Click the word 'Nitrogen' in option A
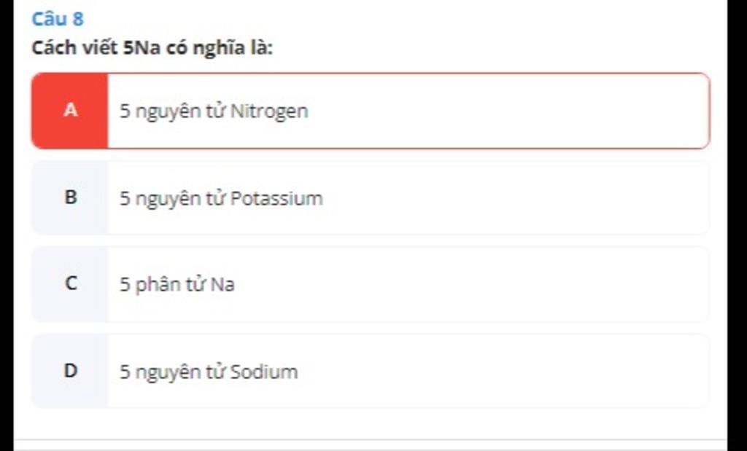747x451 pixels. click(x=269, y=111)
